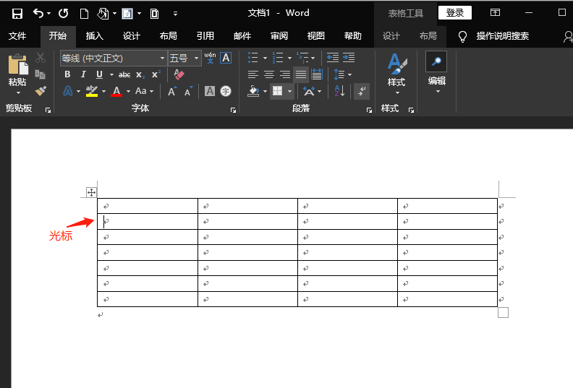
Task: Switch to the 插入 ribbon tab
Action: tap(95, 36)
